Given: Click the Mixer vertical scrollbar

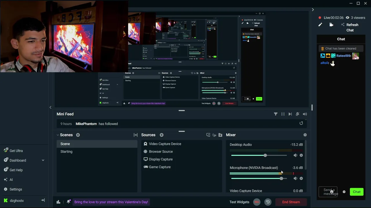Looking at the screenshot, I should (305, 155).
